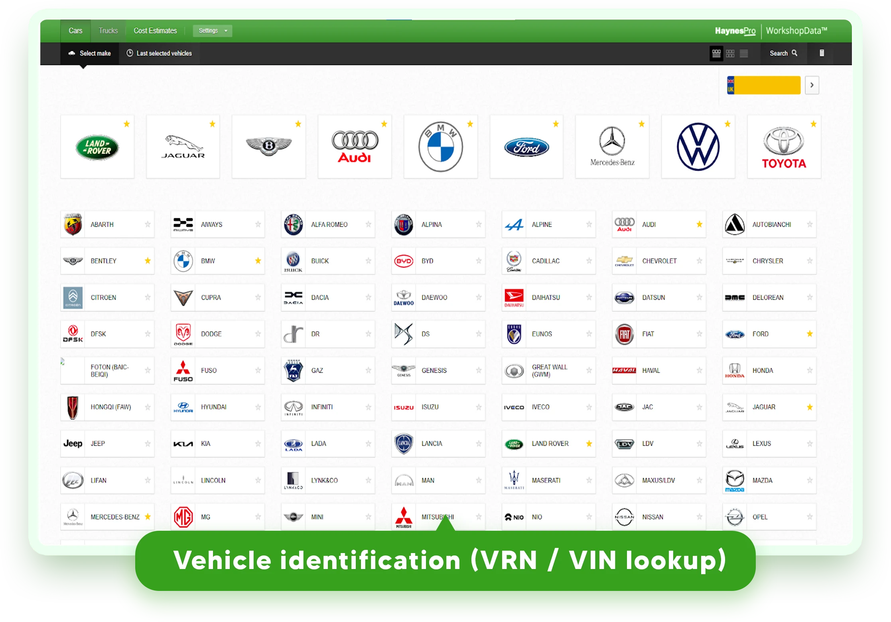Switch to list view layout
Viewport: 891px width, 622px height.
pyautogui.click(x=744, y=53)
